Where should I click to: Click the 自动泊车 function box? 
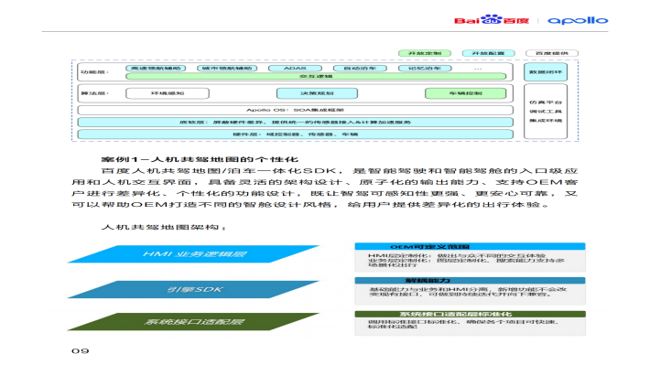(x=360, y=69)
